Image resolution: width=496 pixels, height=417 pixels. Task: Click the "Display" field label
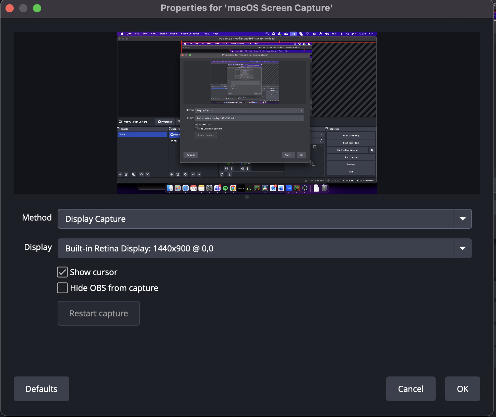38,248
